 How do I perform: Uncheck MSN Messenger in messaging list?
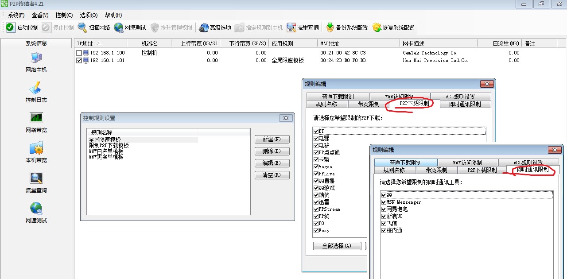[384, 202]
